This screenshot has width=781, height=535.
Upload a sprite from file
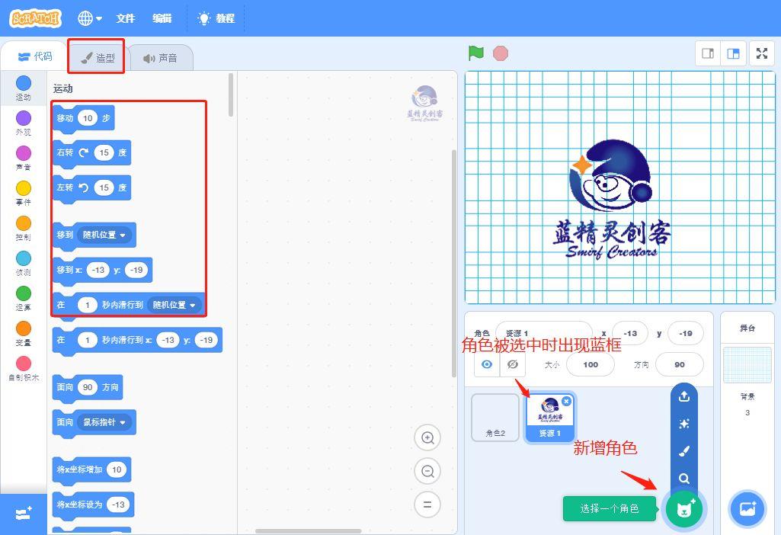coord(684,396)
